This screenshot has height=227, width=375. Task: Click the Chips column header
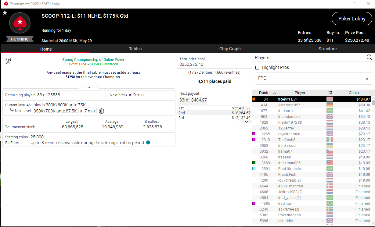354,93
